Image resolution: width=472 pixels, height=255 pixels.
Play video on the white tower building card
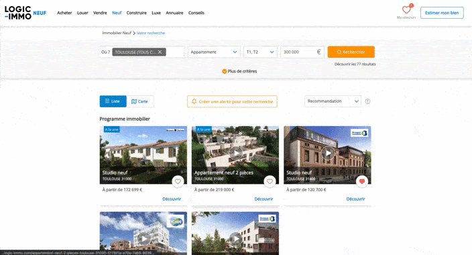[144, 239]
